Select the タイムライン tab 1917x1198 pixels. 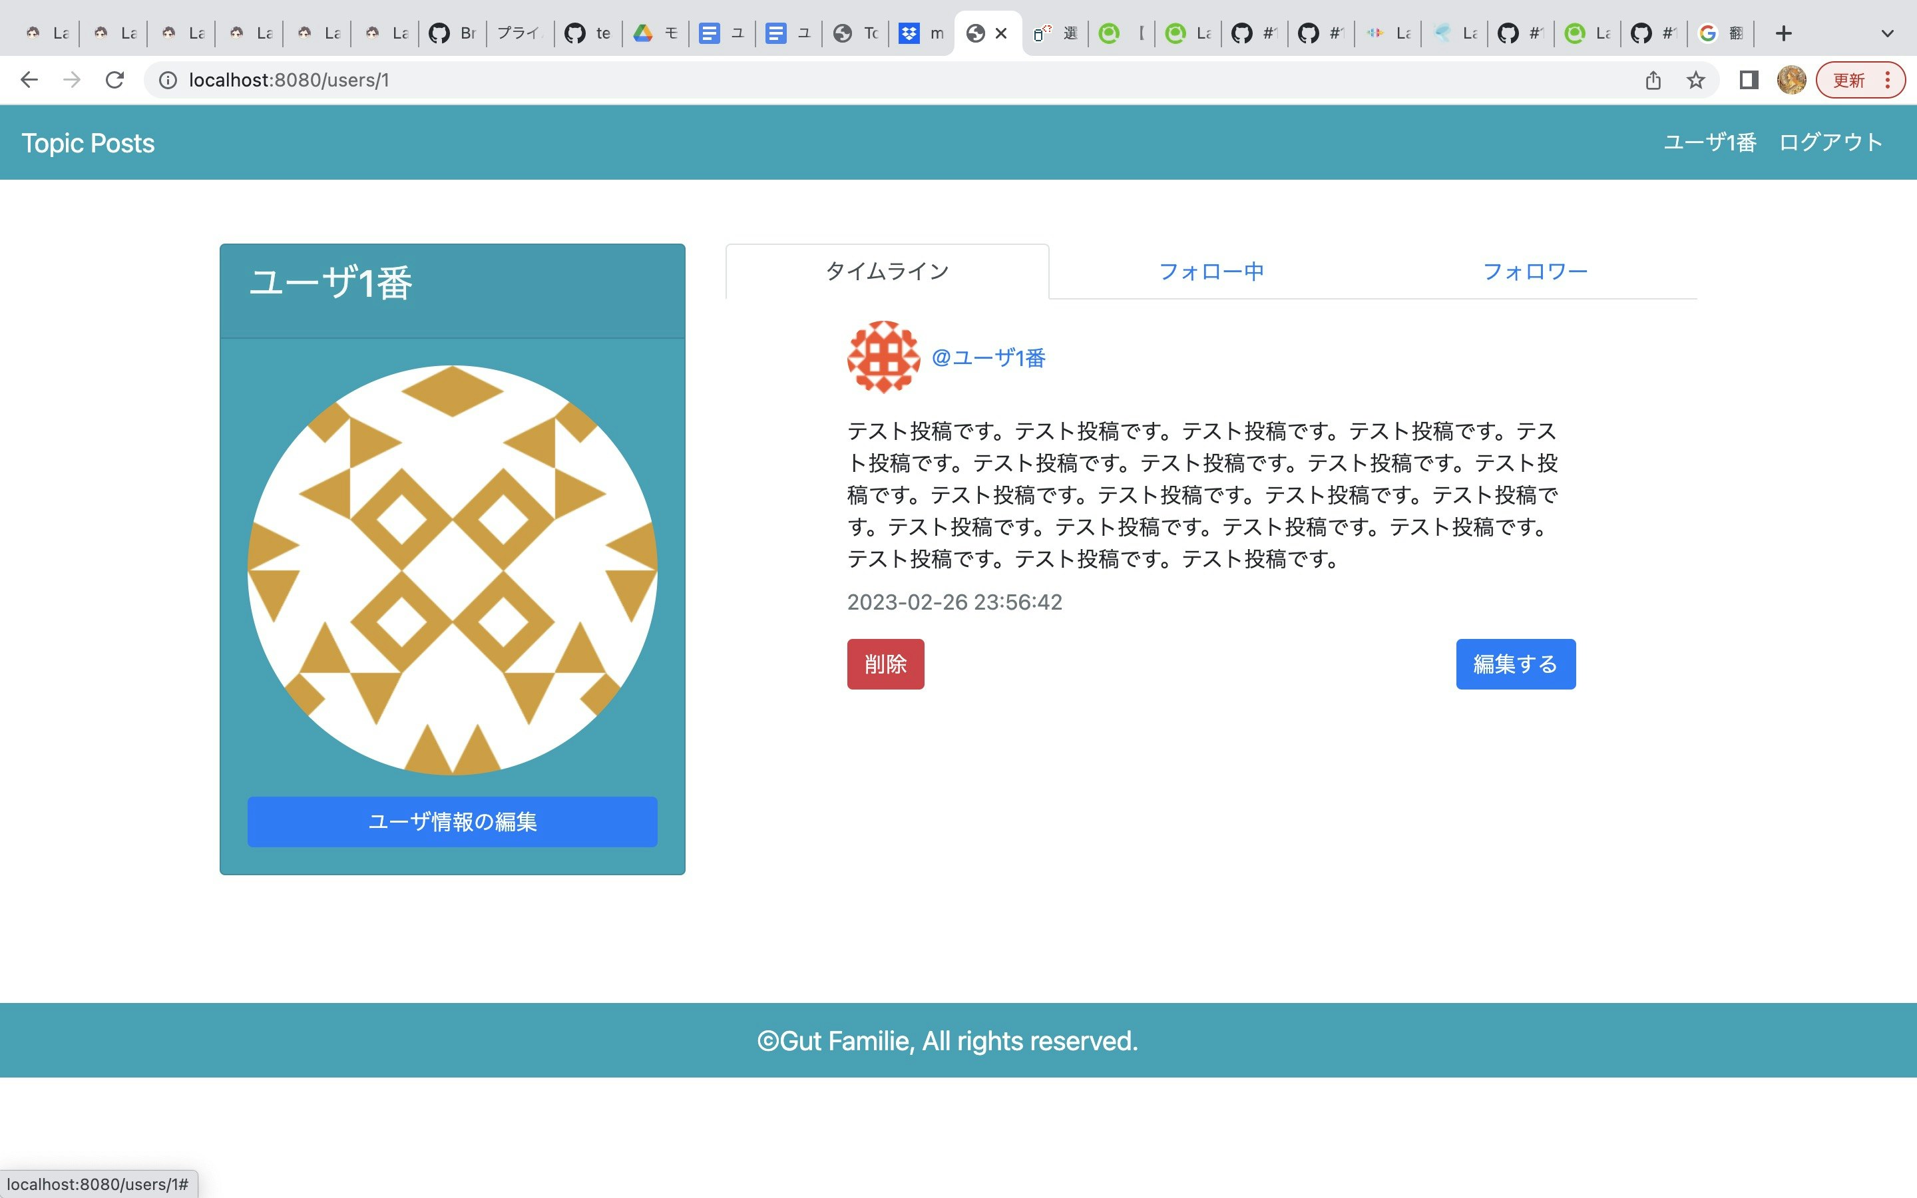[887, 272]
